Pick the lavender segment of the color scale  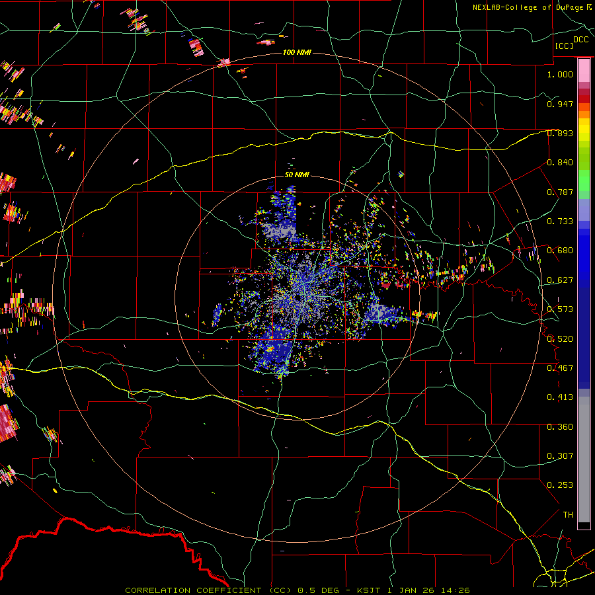(584, 210)
